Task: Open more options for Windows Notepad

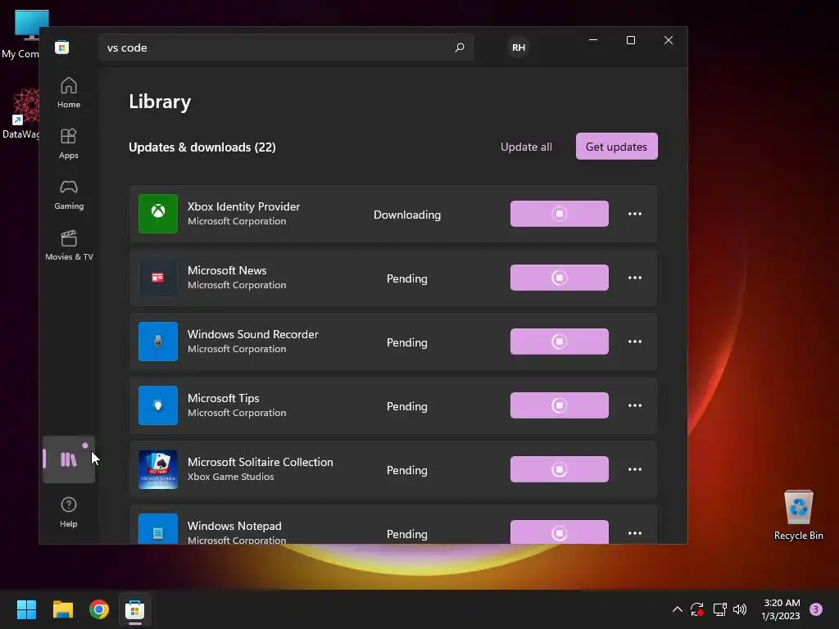Action: click(x=635, y=533)
